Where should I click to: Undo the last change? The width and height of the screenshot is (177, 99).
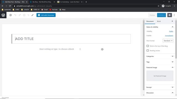coord(15,15)
